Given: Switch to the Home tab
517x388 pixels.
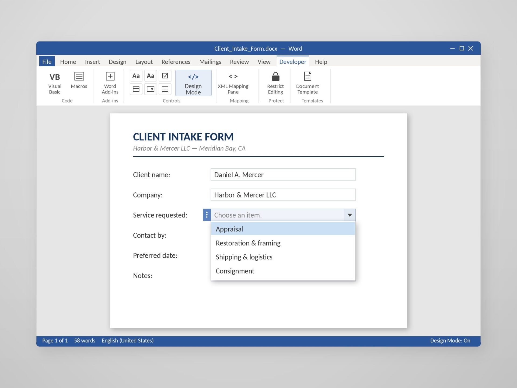Looking at the screenshot, I should (68, 62).
